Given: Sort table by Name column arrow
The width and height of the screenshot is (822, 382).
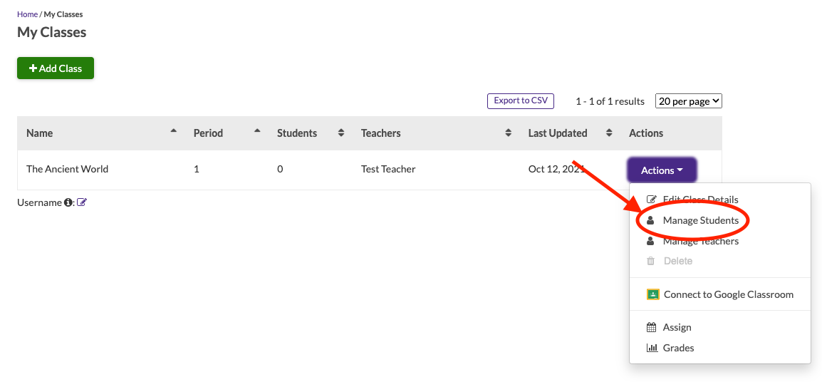Looking at the screenshot, I should tap(174, 132).
